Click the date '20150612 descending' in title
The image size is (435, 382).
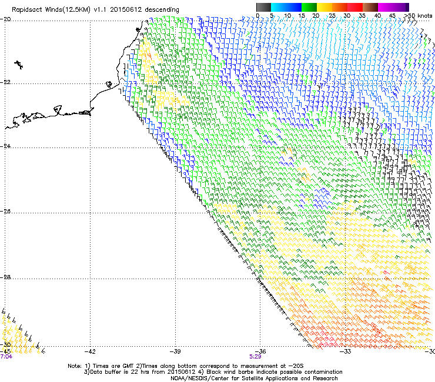[145, 10]
